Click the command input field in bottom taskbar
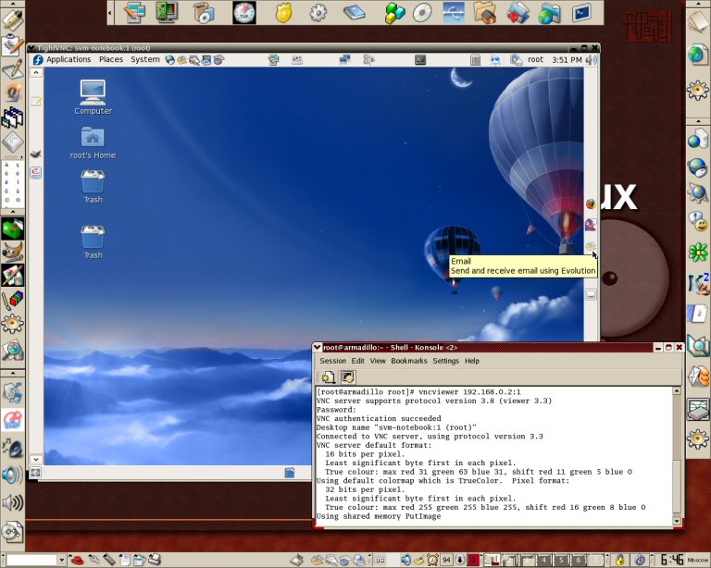The image size is (711, 568). 31,561
